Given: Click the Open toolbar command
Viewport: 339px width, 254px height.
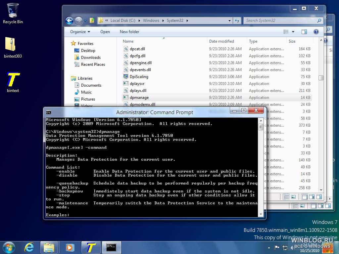Looking at the screenshot, I should coord(105,32).
